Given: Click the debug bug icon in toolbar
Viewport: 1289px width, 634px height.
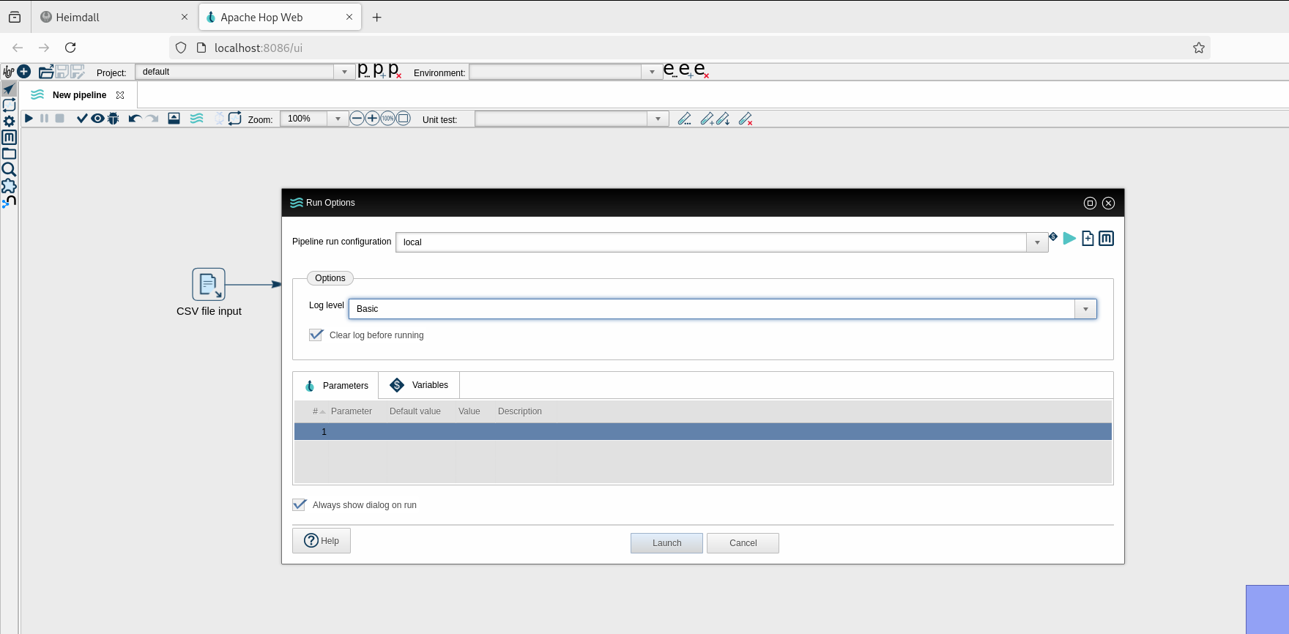Looking at the screenshot, I should [114, 119].
